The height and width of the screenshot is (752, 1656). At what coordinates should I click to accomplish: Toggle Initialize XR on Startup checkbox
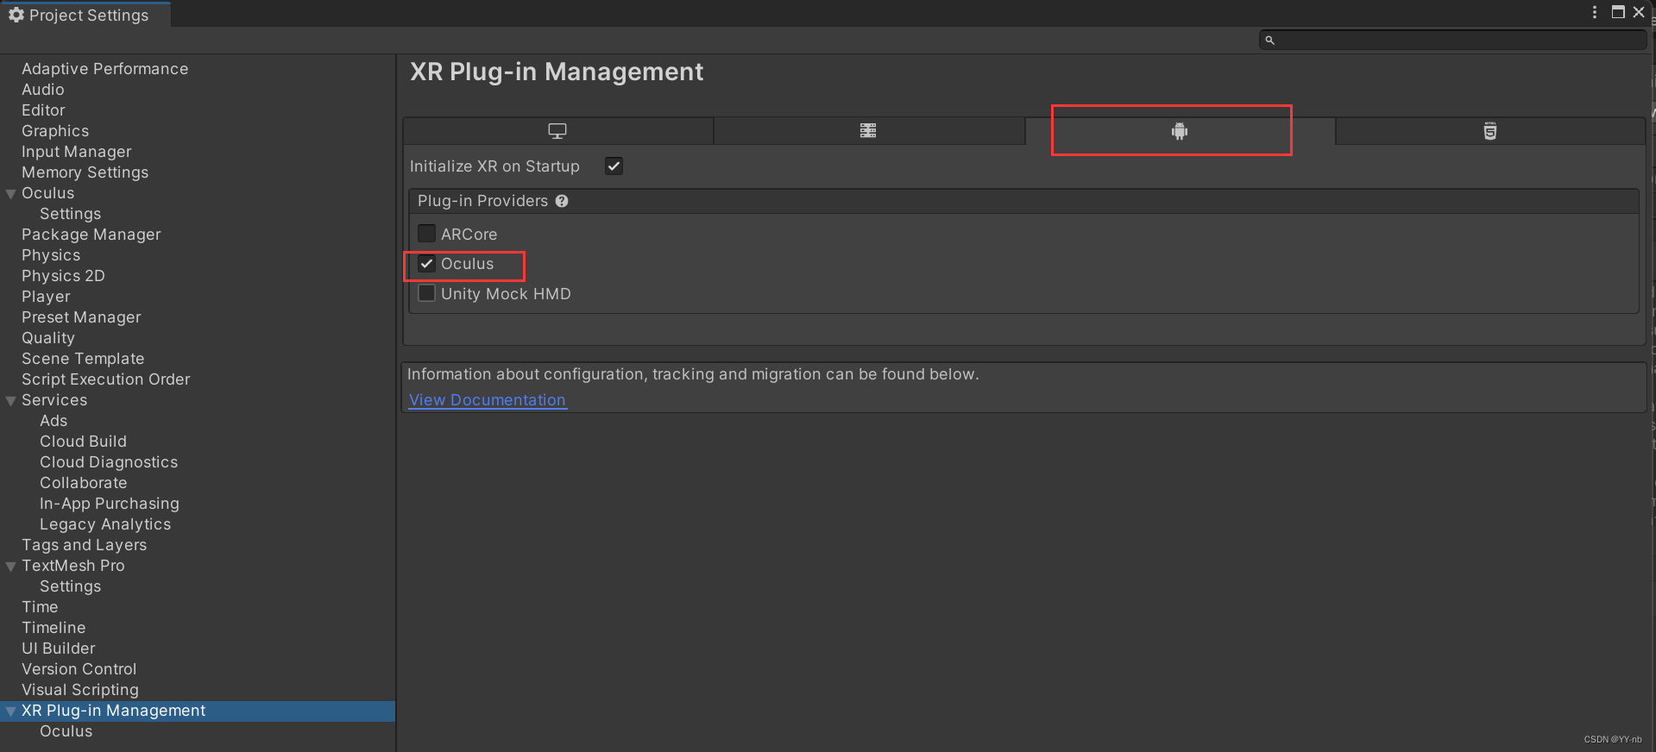pyautogui.click(x=614, y=166)
